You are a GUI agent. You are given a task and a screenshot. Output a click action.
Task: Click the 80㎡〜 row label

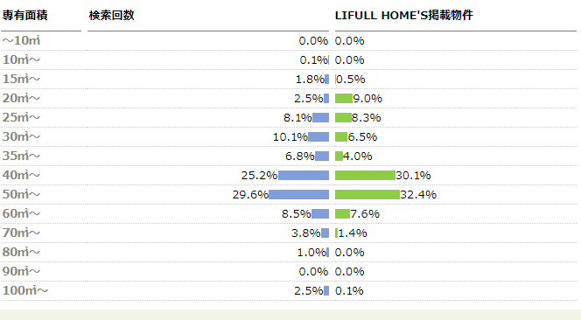tap(21, 252)
